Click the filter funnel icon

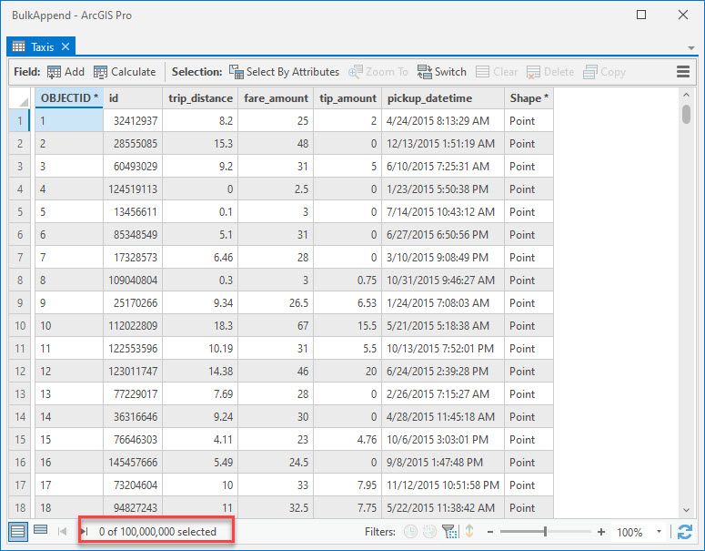click(x=448, y=532)
